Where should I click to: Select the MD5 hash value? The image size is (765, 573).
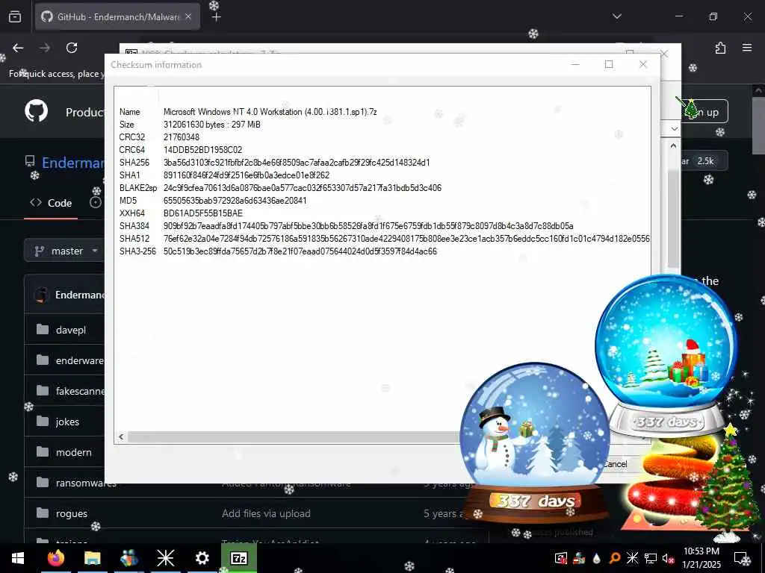[x=235, y=200]
